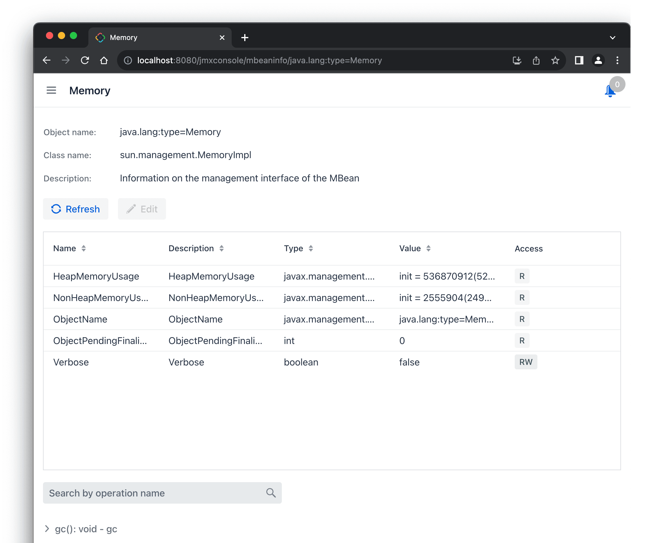The height and width of the screenshot is (543, 664).
Task: Click the install app icon in address bar
Action: tap(517, 60)
